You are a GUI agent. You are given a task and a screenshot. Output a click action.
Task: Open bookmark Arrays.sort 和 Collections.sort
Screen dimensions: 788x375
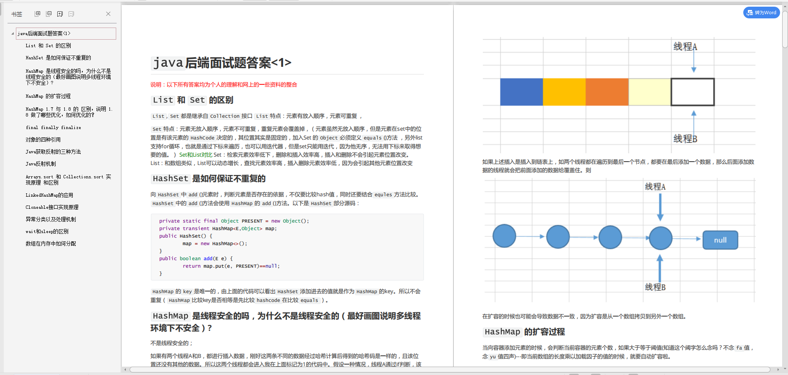click(68, 180)
